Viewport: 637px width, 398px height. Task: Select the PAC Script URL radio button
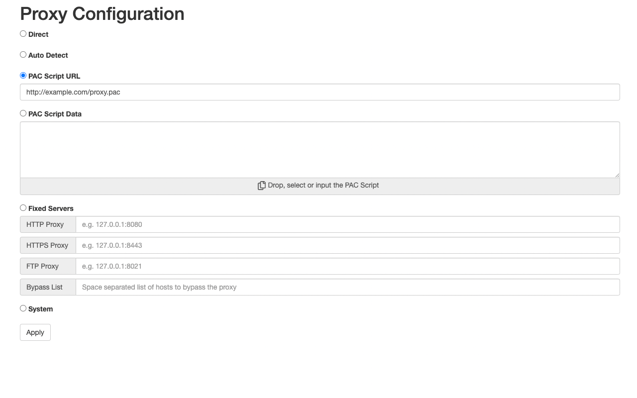pos(23,76)
